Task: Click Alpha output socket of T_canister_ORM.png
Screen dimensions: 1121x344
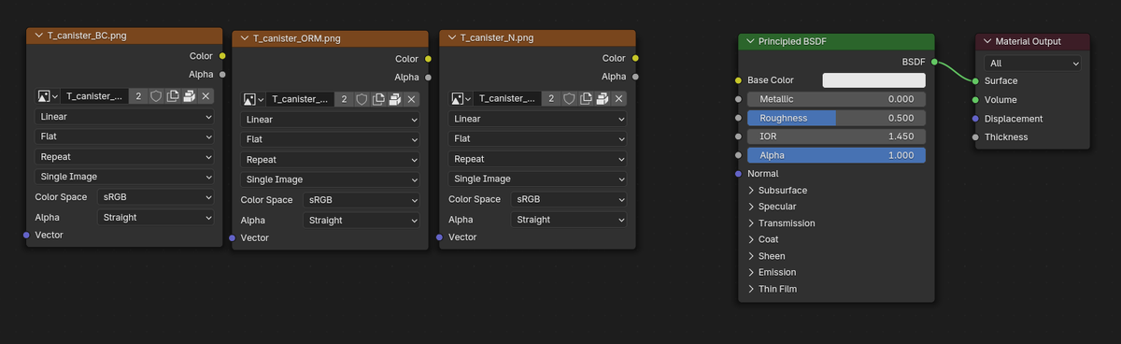Action: (x=428, y=77)
